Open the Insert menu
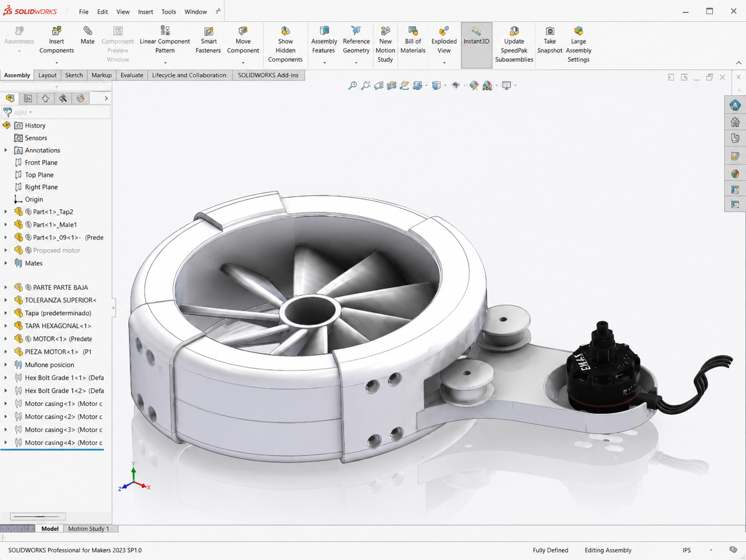Image resolution: width=746 pixels, height=560 pixels. pyautogui.click(x=145, y=11)
